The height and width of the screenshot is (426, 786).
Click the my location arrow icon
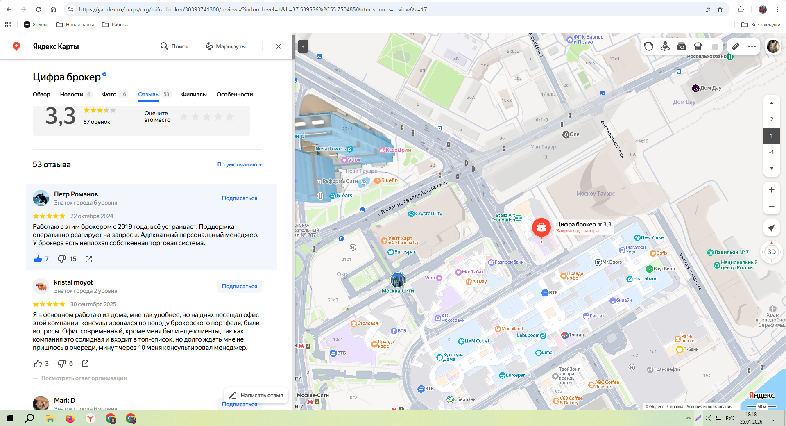pos(771,228)
